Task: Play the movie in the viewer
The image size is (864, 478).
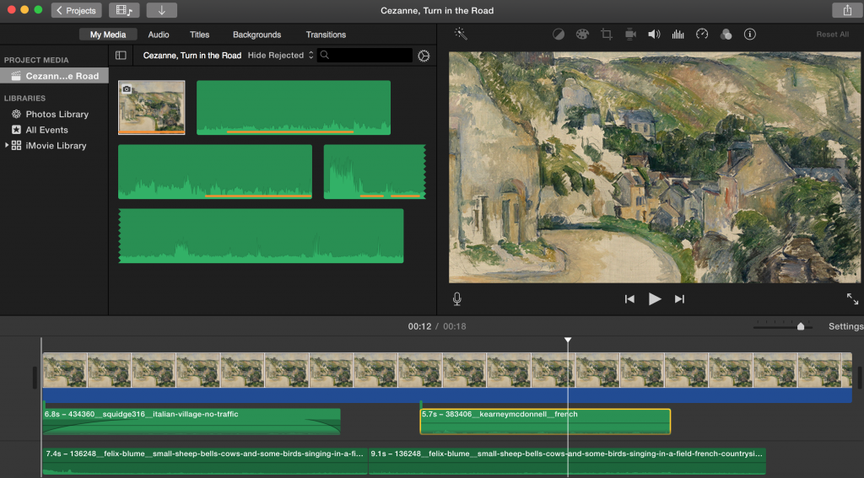Action: (x=655, y=299)
